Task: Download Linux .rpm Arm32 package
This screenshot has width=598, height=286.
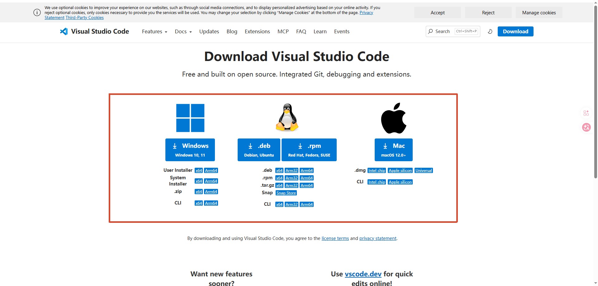Action: pos(292,178)
